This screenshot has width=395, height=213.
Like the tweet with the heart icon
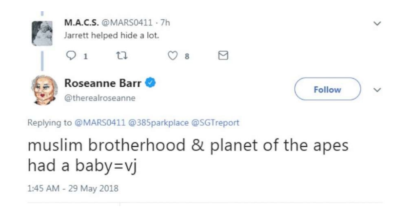pos(172,56)
